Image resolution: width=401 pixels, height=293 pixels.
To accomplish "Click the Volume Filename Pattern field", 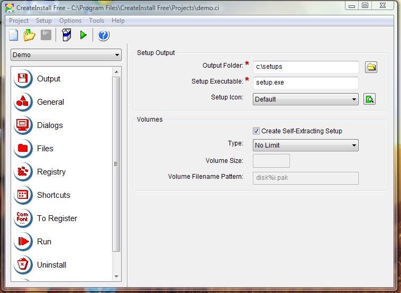I will click(x=306, y=178).
